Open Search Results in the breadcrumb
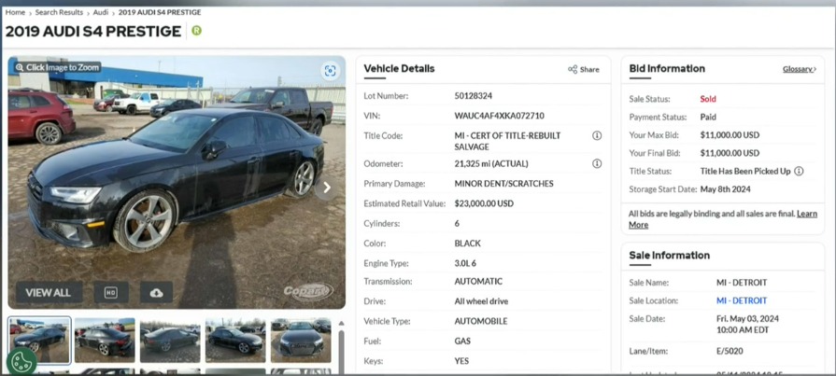Screen dimensions: 836x376 tap(59, 12)
